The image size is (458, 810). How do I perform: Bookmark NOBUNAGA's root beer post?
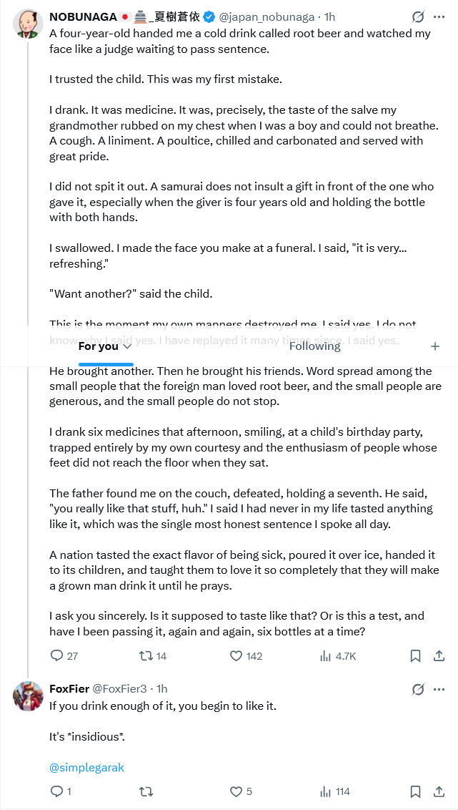tap(415, 656)
